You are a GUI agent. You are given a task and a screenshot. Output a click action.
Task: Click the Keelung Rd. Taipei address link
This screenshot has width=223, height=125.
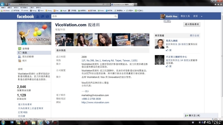[x=109, y=60]
